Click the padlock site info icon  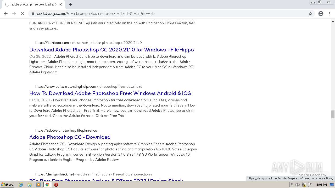tap(33, 14)
